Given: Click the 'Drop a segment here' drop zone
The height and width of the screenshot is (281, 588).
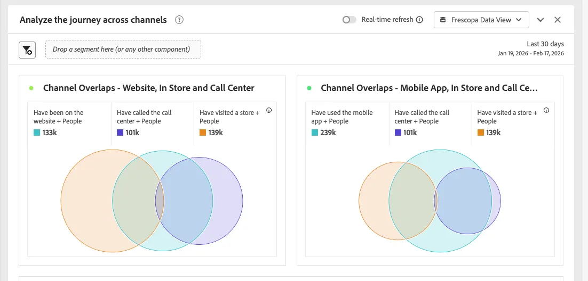Looking at the screenshot, I should coord(123,49).
